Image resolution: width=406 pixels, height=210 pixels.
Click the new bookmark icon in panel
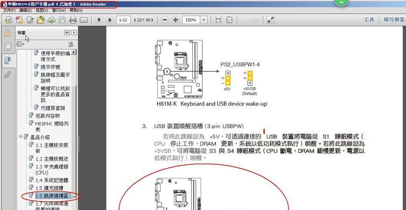pyautogui.click(x=71, y=45)
